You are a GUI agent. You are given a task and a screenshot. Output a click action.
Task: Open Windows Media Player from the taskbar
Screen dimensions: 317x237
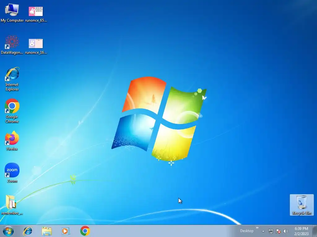(x=66, y=231)
